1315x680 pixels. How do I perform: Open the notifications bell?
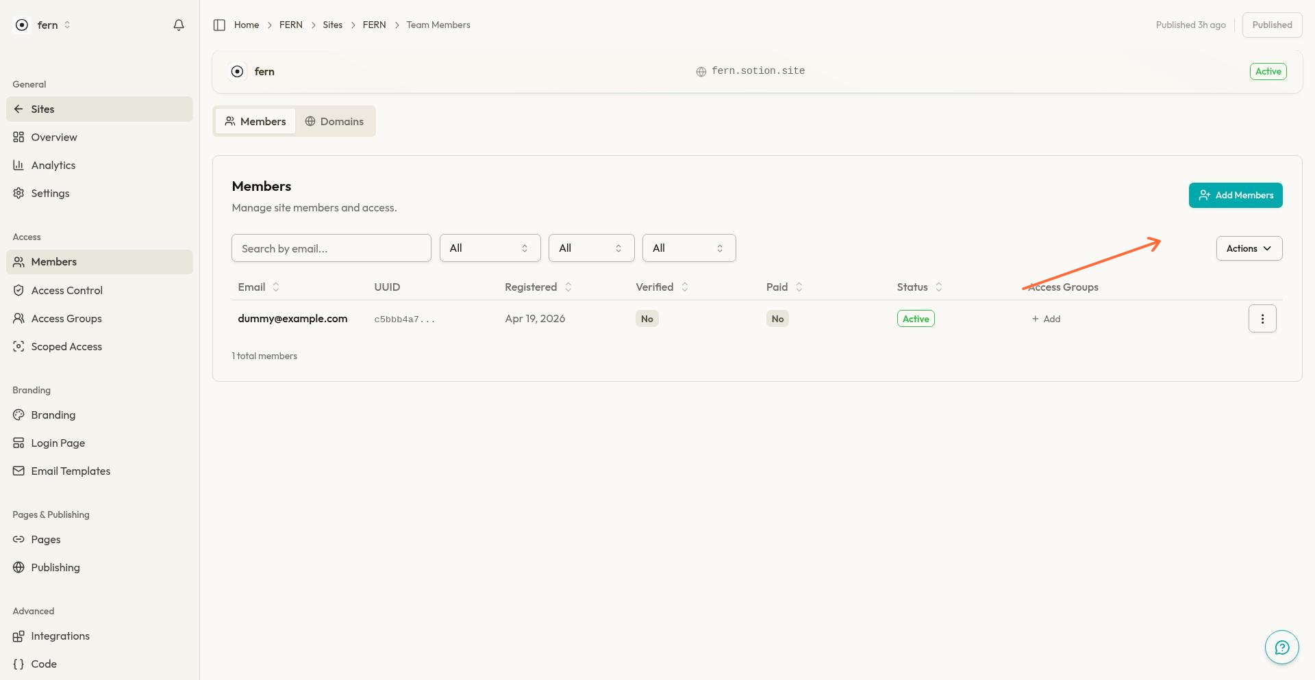coord(179,25)
